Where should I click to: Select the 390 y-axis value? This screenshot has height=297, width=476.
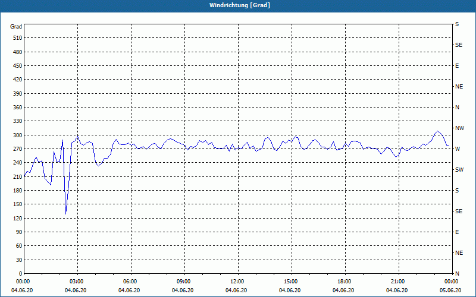(18, 94)
